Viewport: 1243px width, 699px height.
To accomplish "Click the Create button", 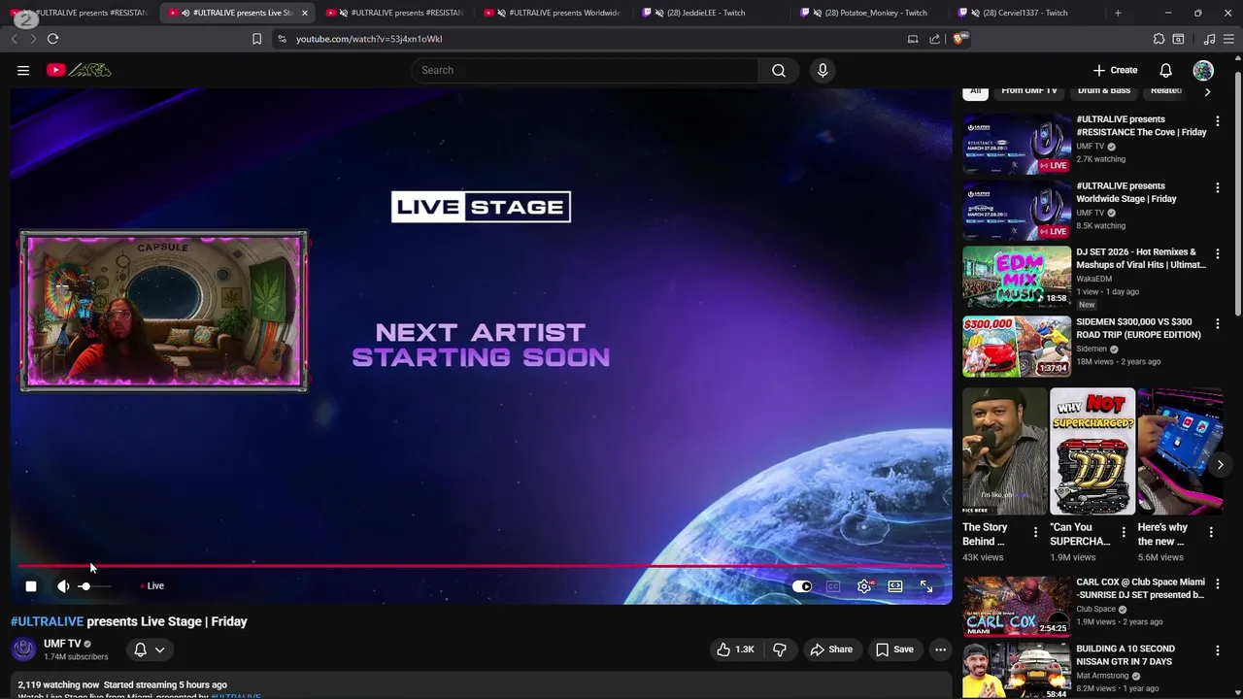I will click(x=1115, y=70).
